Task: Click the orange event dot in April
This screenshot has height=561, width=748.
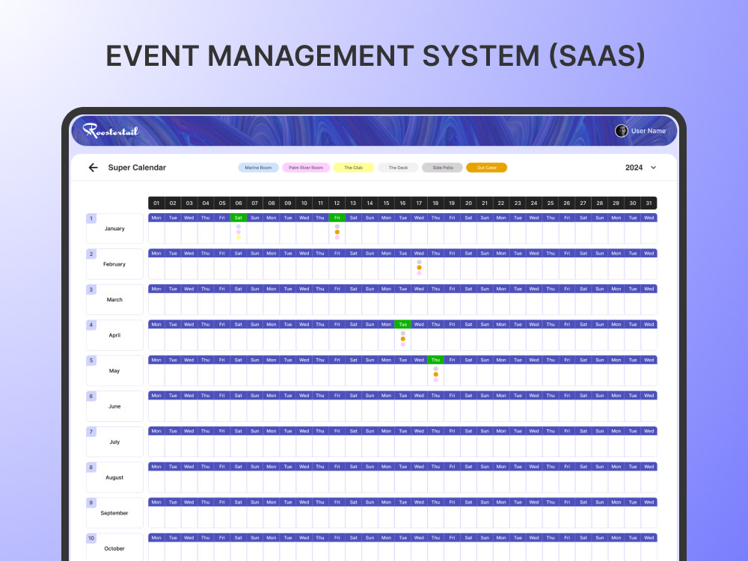Action: pyautogui.click(x=403, y=339)
